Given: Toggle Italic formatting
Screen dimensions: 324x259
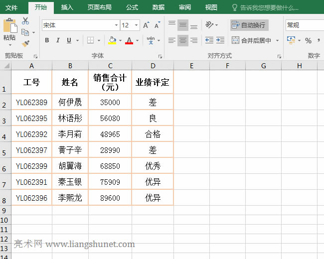Looking at the screenshot, I should tap(58, 40).
